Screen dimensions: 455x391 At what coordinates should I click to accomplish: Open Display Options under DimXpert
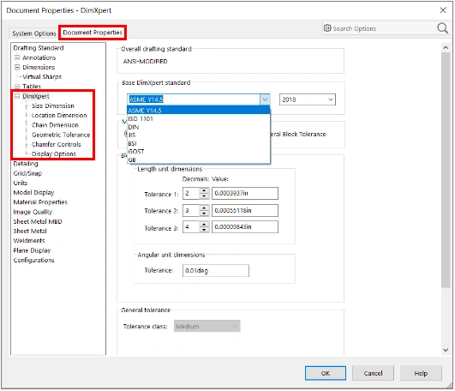click(x=54, y=153)
